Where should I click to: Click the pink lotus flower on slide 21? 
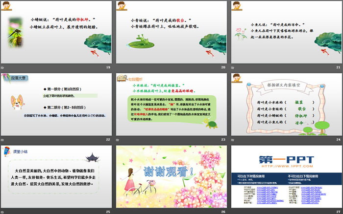(240, 34)
